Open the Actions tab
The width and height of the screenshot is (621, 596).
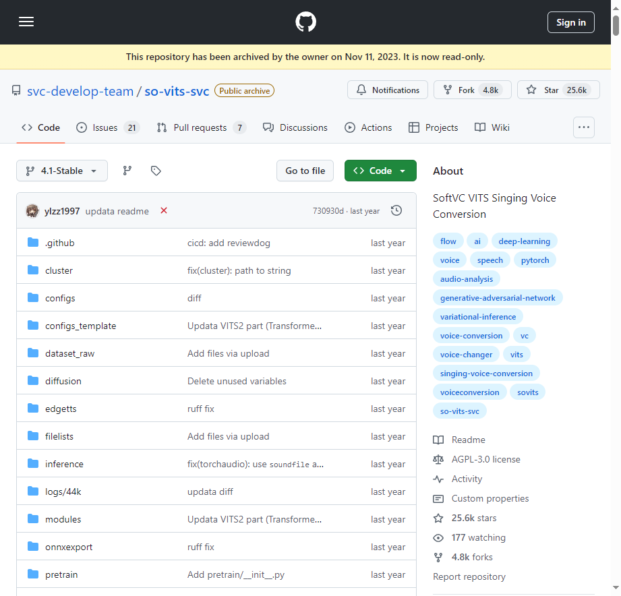[x=368, y=127]
